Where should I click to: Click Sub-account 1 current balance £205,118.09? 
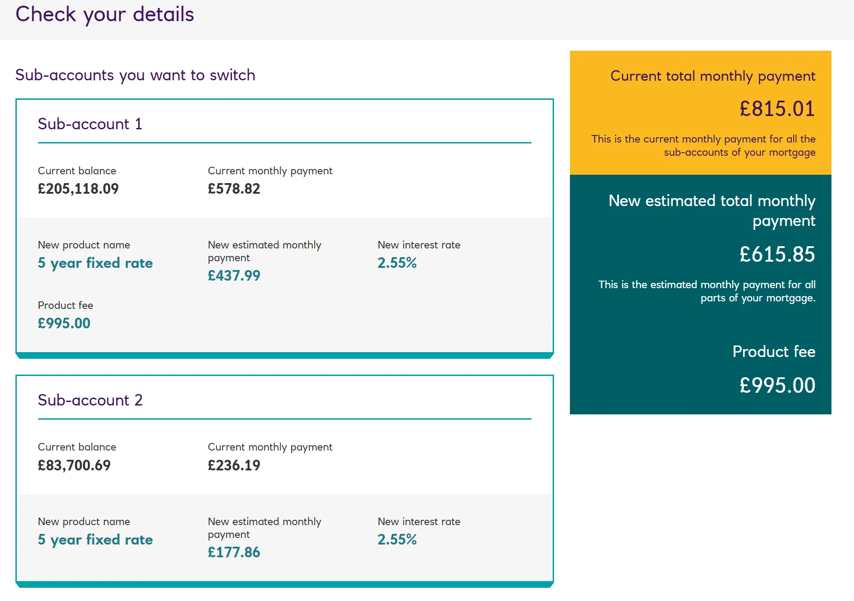click(x=78, y=189)
